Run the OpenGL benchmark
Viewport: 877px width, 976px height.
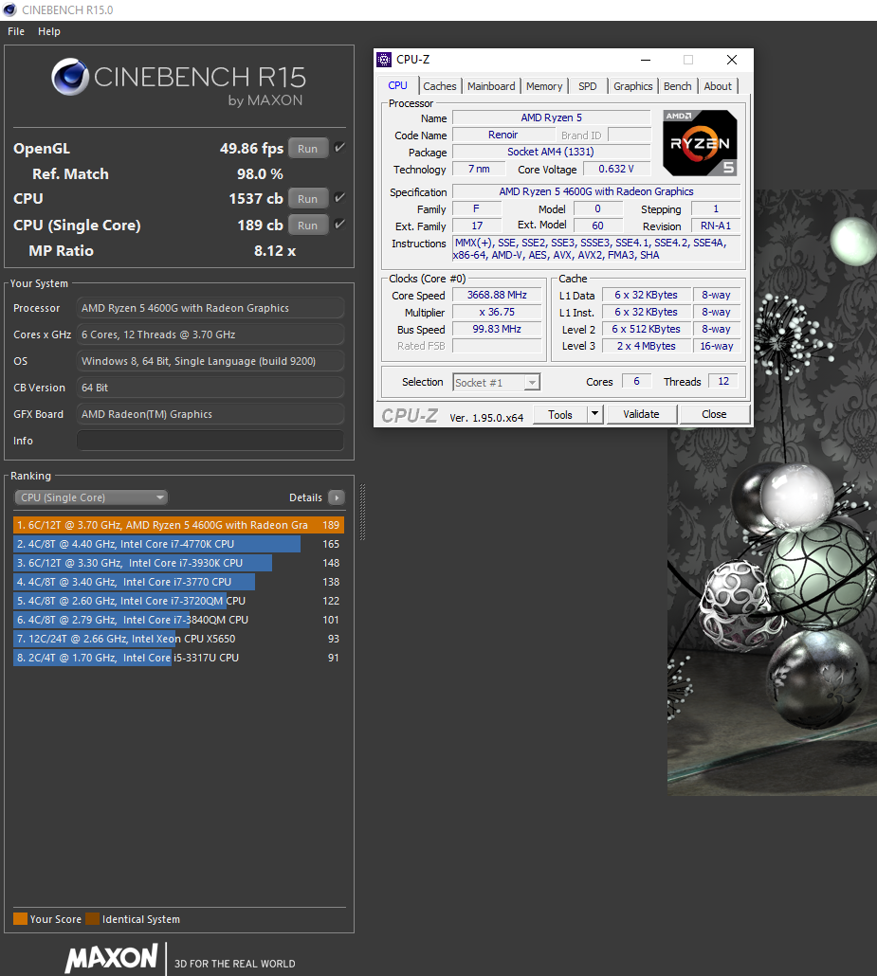[x=308, y=149]
